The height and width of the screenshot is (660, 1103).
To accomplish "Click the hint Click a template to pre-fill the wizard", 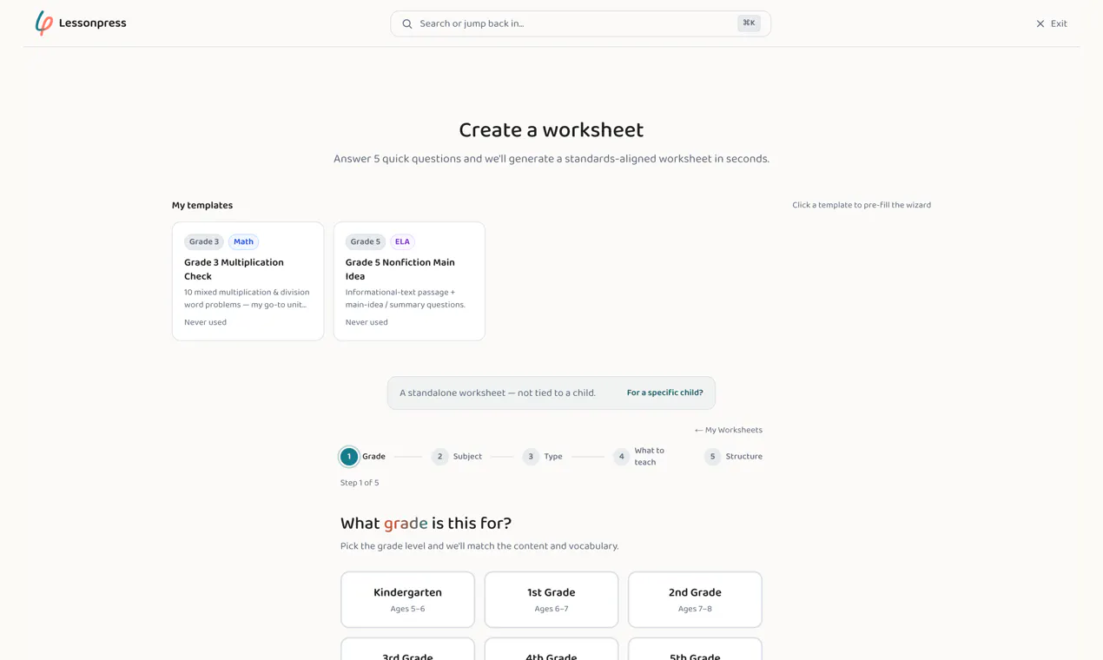I will (862, 206).
